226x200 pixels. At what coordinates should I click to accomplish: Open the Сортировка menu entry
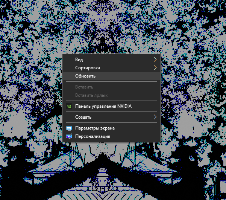point(111,68)
